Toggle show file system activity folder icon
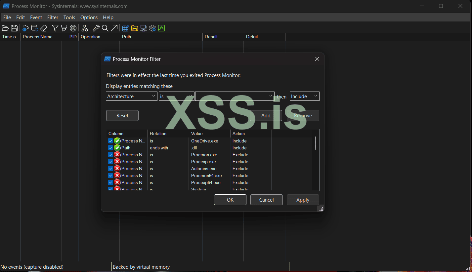The height and width of the screenshot is (272, 472). click(134, 28)
